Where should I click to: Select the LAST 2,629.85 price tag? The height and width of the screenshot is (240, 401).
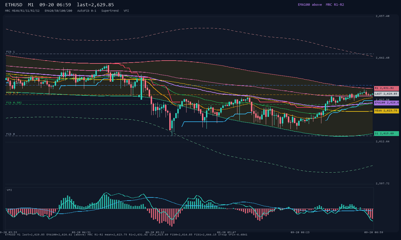[x=386, y=94]
